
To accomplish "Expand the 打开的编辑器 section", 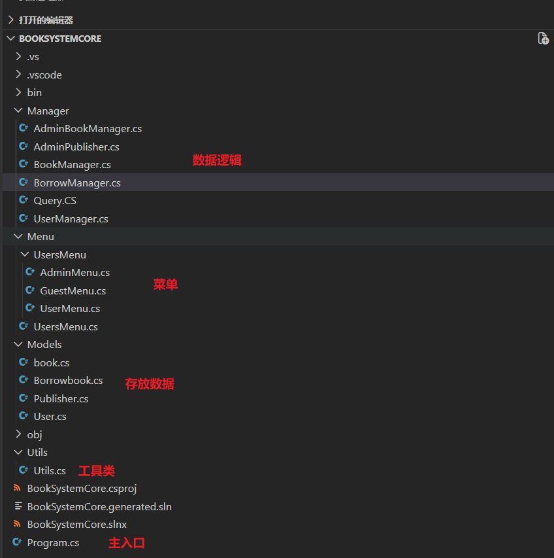I will tap(10, 20).
